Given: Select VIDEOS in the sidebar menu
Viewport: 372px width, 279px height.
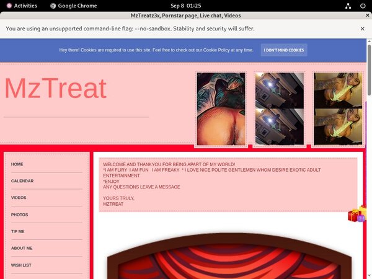Looking at the screenshot, I should click(19, 198).
